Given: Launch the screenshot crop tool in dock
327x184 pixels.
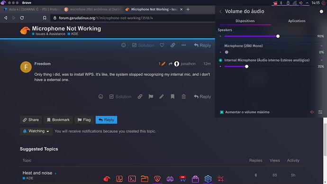Looking at the screenshot, I should pos(221,179).
